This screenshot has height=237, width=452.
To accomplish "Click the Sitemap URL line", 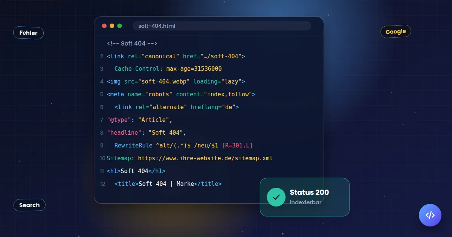I will point(189,158).
